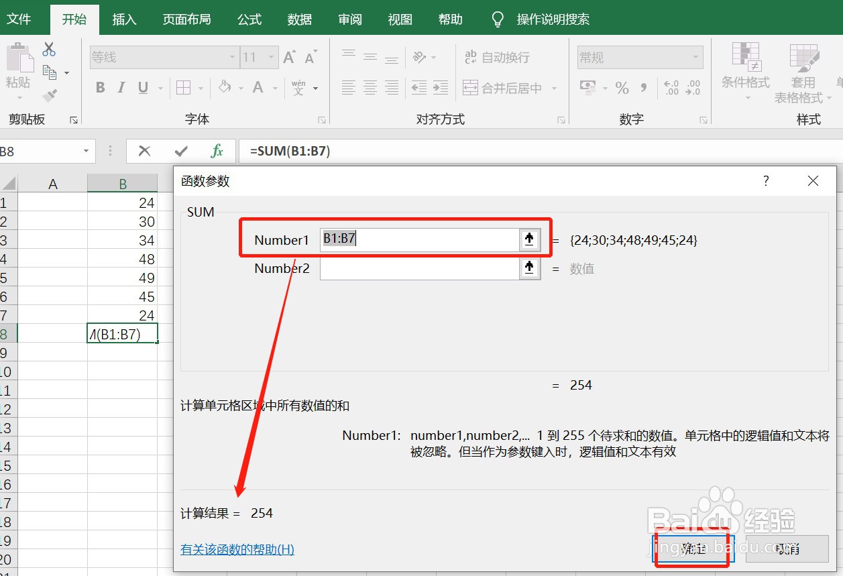Select the Percent Style icon
The image size is (843, 576).
tap(621, 88)
